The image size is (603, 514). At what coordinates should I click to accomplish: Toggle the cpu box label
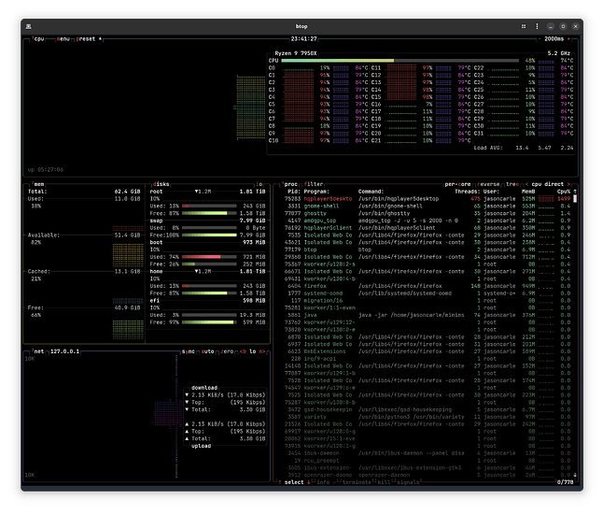pyautogui.click(x=38, y=39)
